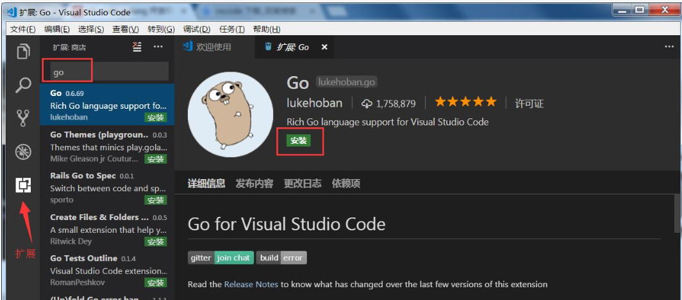Image resolution: width=682 pixels, height=300 pixels.
Task: Open the 查看(V) menu
Action: coord(125,29)
